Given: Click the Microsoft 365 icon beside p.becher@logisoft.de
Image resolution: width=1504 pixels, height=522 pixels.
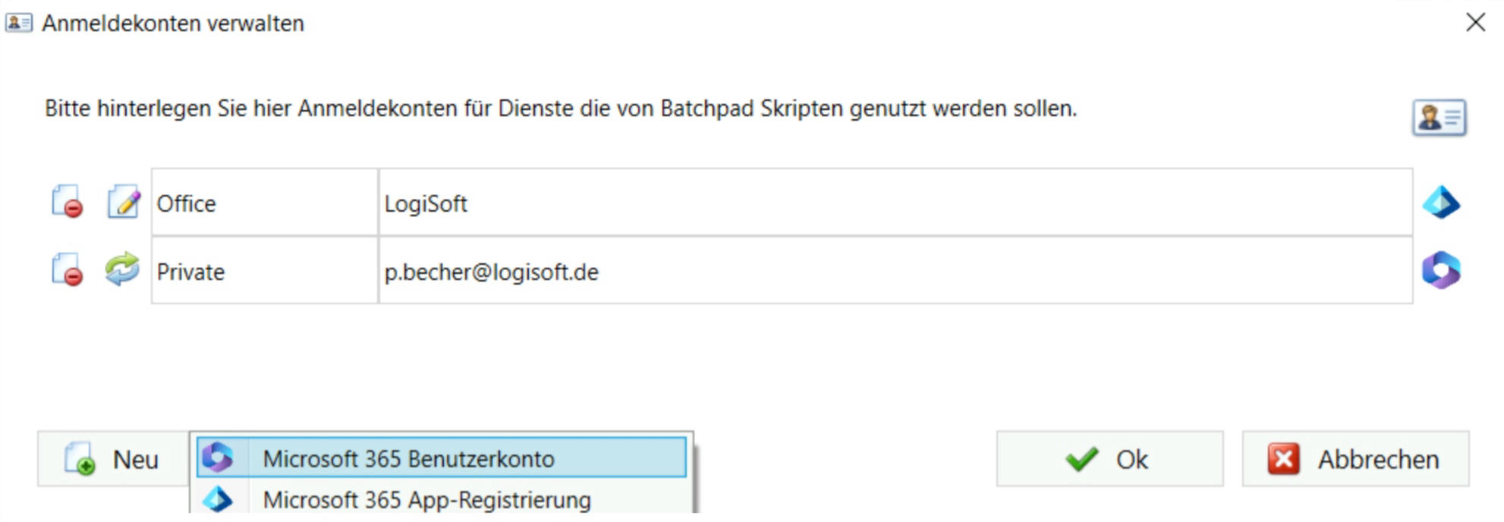Looking at the screenshot, I should pos(1440,271).
